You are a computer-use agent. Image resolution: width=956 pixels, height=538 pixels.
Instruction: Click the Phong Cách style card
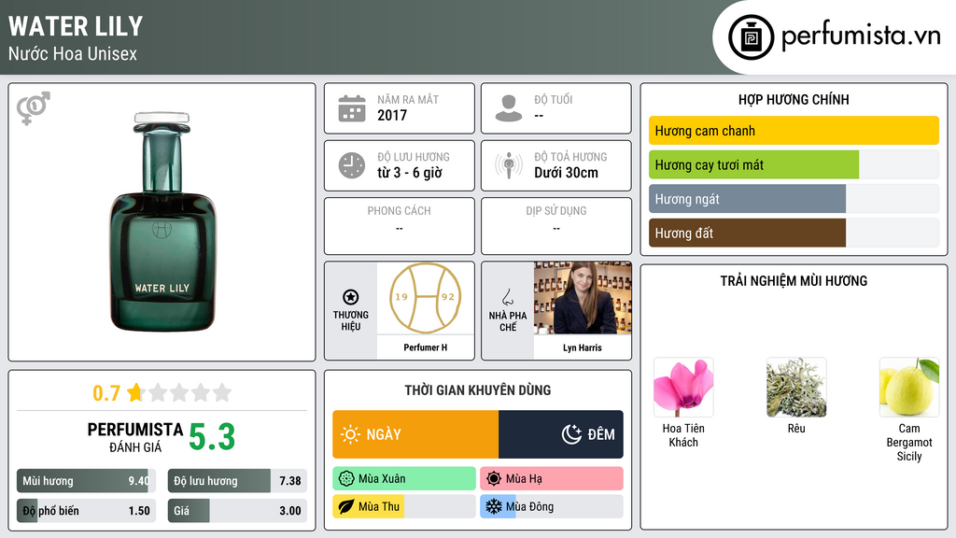[400, 226]
